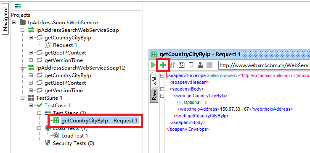This screenshot has height=153, width=310.
Task: Expand getCountryCityByIp under IpAddressSearchWebServiceSoap12
Action: point(31,75)
